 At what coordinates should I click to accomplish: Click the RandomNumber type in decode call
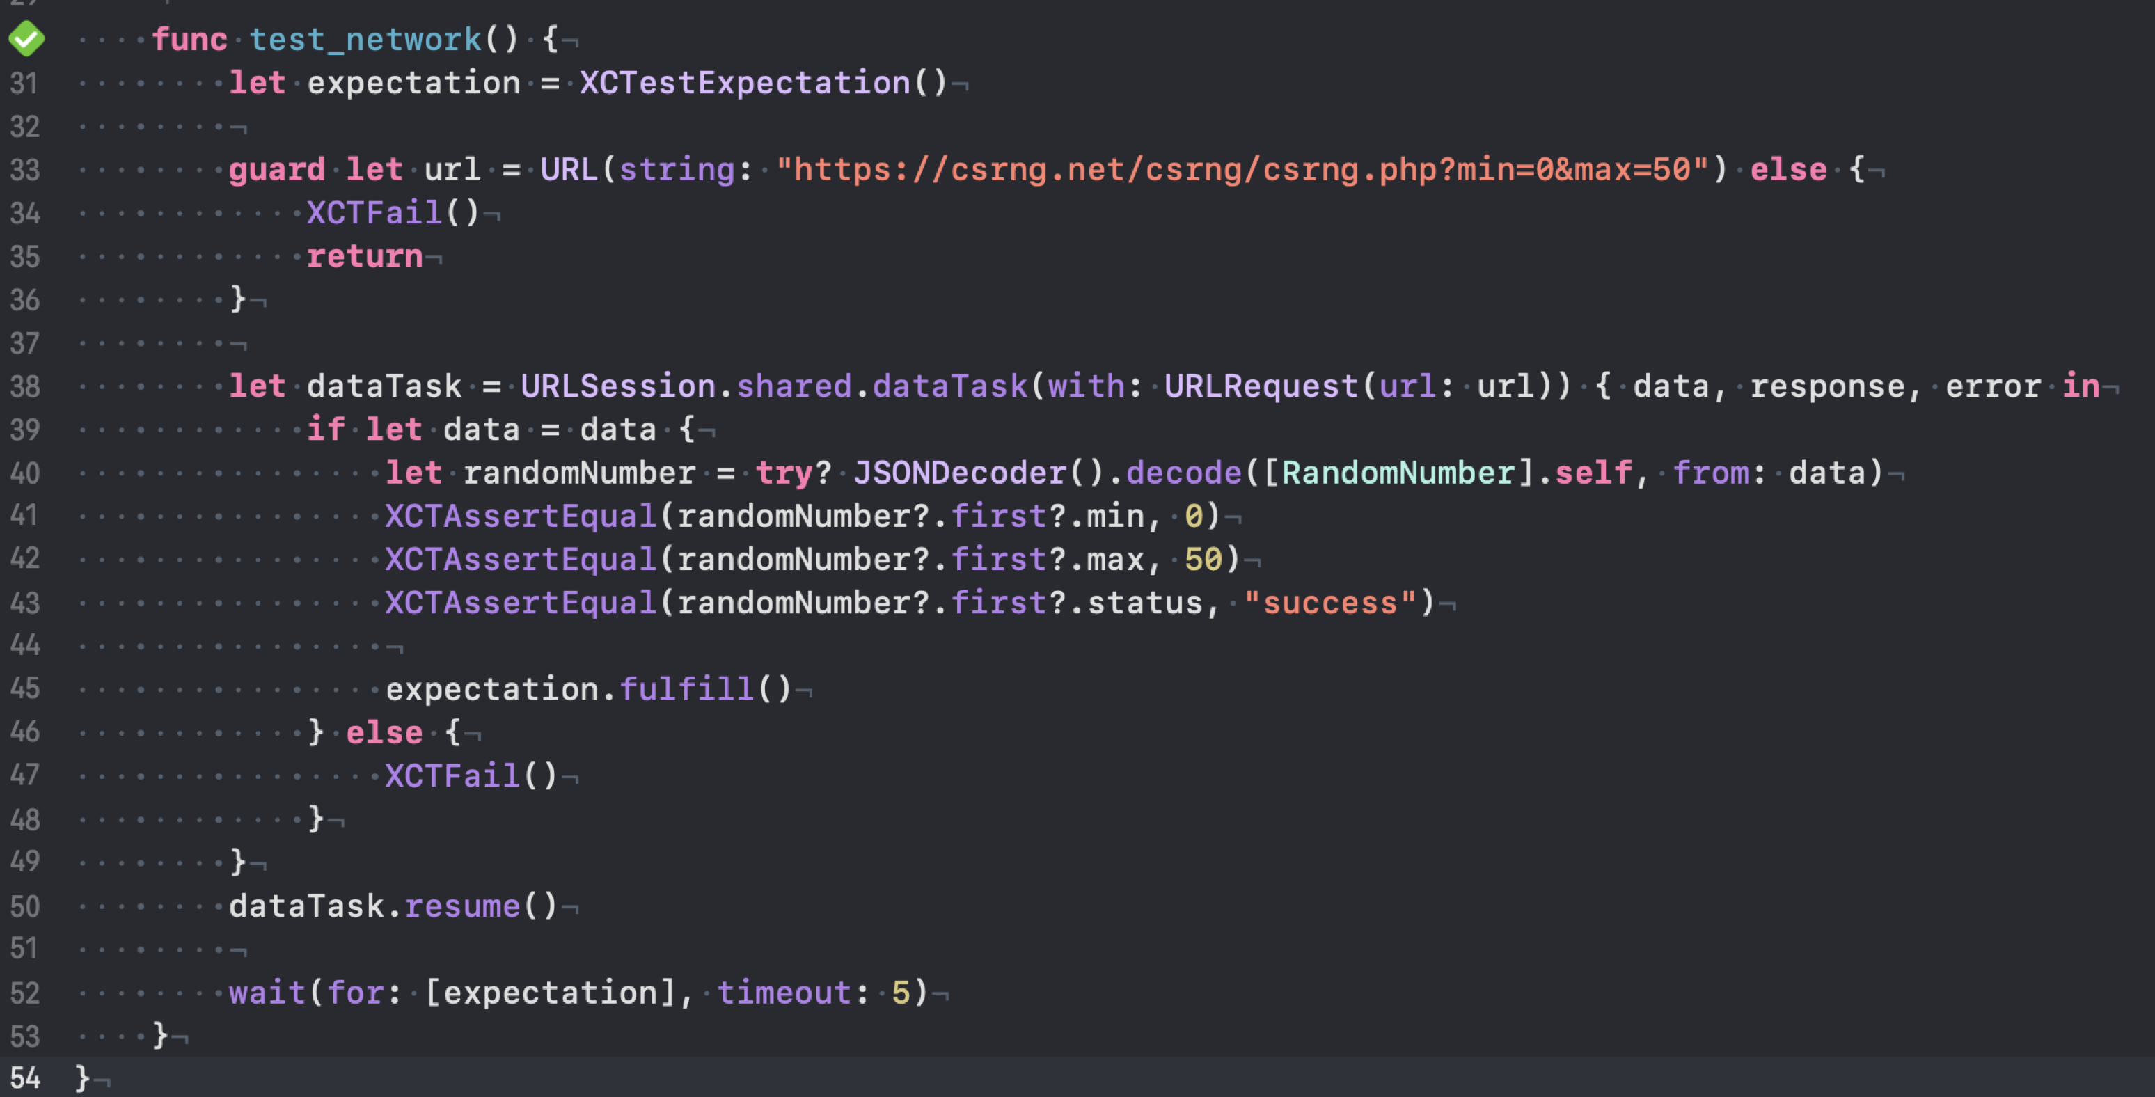click(1398, 473)
